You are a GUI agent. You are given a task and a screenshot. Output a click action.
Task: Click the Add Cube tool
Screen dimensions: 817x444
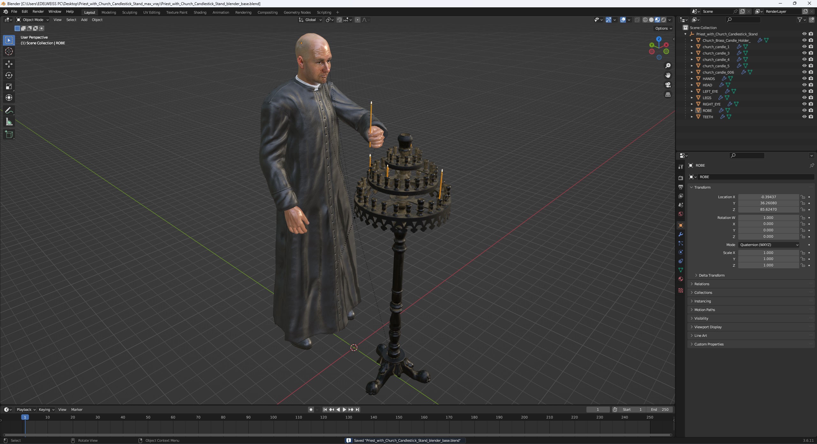[9, 135]
